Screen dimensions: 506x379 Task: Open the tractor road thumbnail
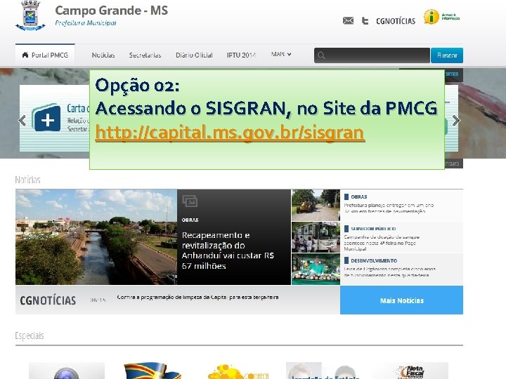pyautogui.click(x=316, y=205)
